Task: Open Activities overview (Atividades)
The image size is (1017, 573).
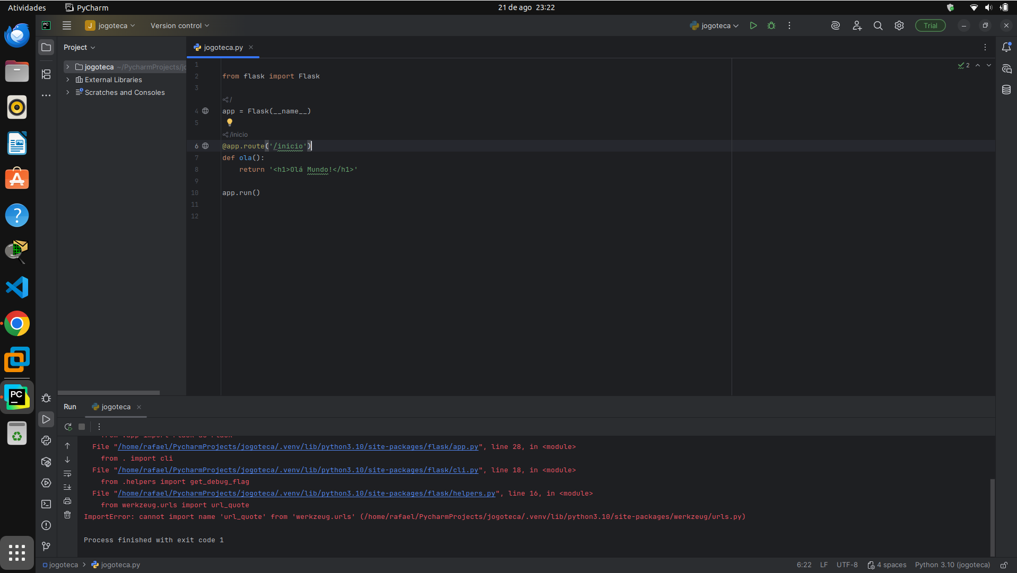Action: (27, 7)
